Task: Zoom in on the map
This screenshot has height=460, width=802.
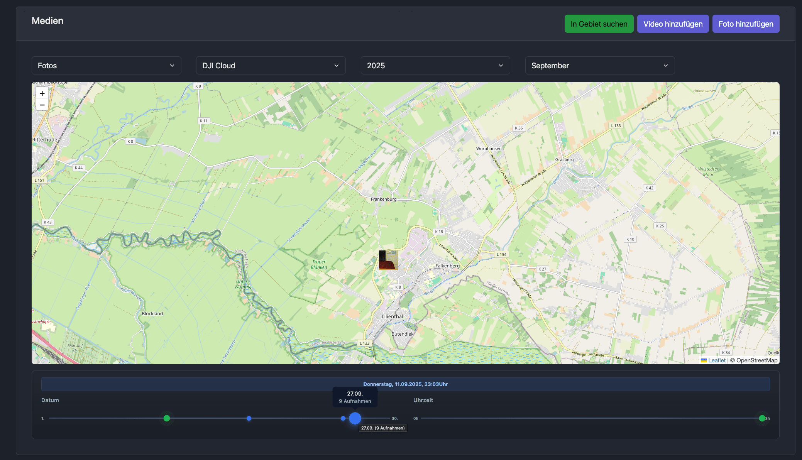Action: pos(42,93)
